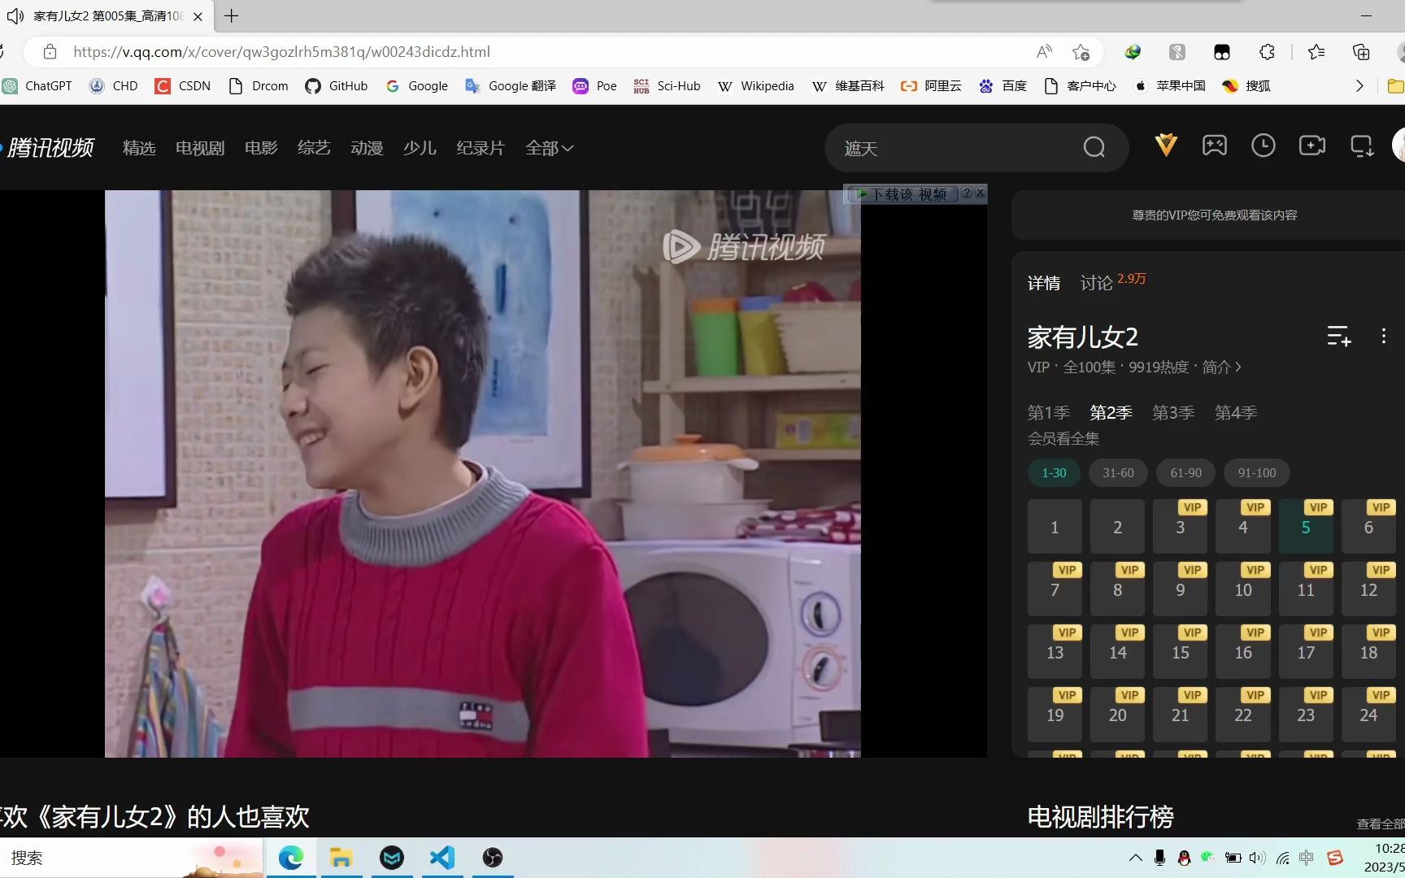1405x878 pixels.
Task: Select episode range 1-30
Action: [x=1054, y=472]
